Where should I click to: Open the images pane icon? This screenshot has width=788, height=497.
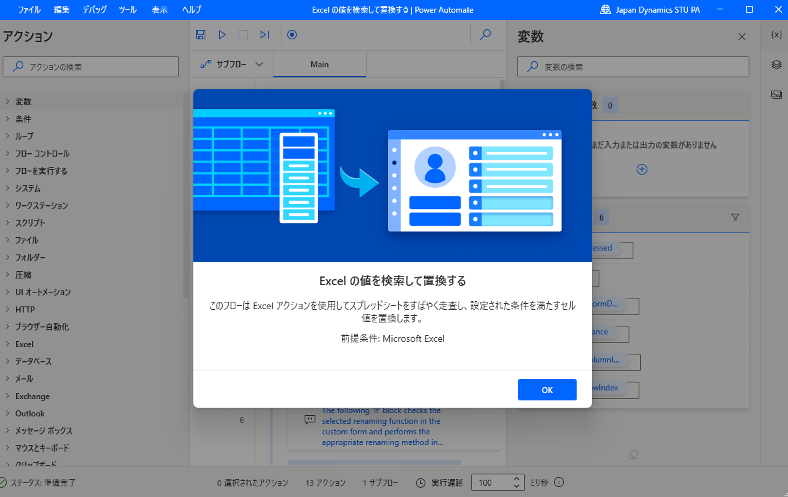pyautogui.click(x=777, y=95)
